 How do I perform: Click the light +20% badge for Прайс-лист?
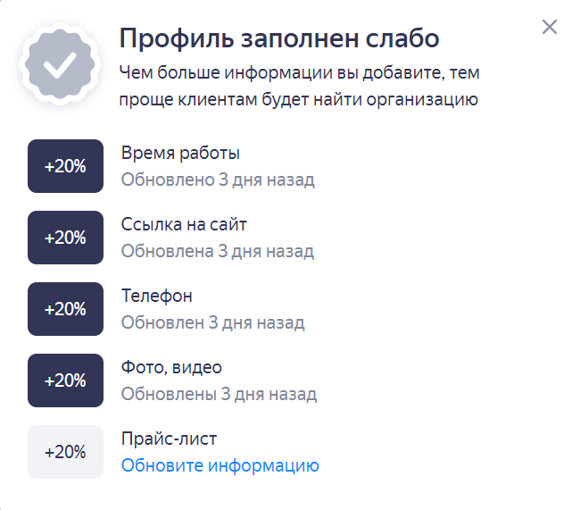pos(65,452)
